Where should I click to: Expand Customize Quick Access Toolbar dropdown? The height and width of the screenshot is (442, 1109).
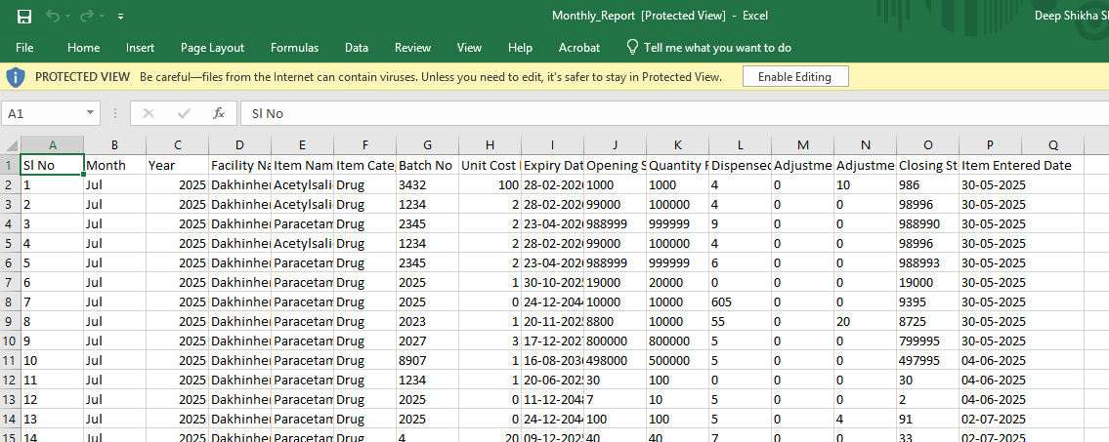(120, 17)
